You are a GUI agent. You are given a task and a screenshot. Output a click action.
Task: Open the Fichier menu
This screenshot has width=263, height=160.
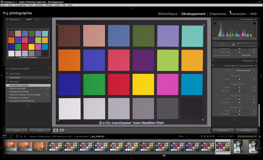4,5
